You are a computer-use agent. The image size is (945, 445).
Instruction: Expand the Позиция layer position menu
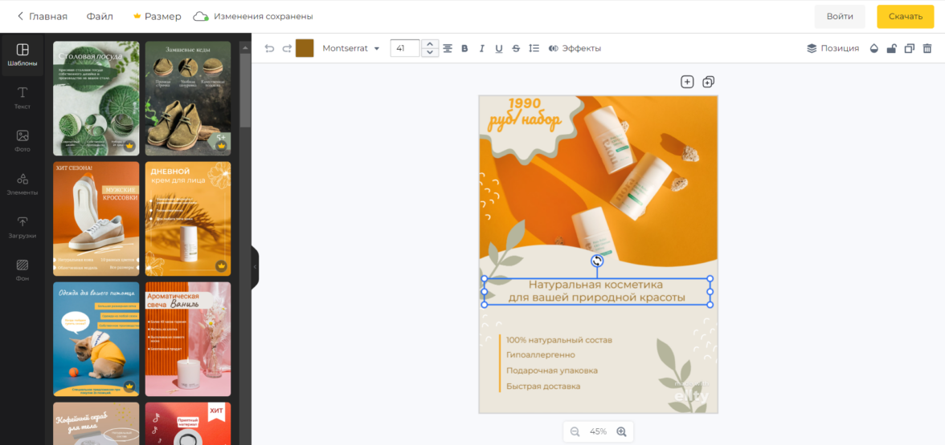[832, 49]
